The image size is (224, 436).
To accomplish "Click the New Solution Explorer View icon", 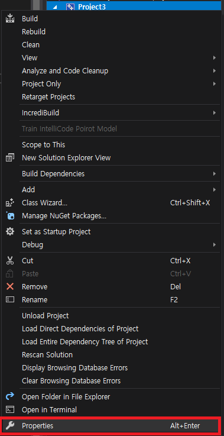I will click(x=10, y=158).
